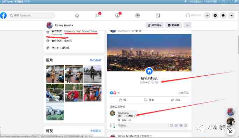Expand the account dropdown arrow
This screenshot has width=239, height=138.
pyautogui.click(x=231, y=15)
